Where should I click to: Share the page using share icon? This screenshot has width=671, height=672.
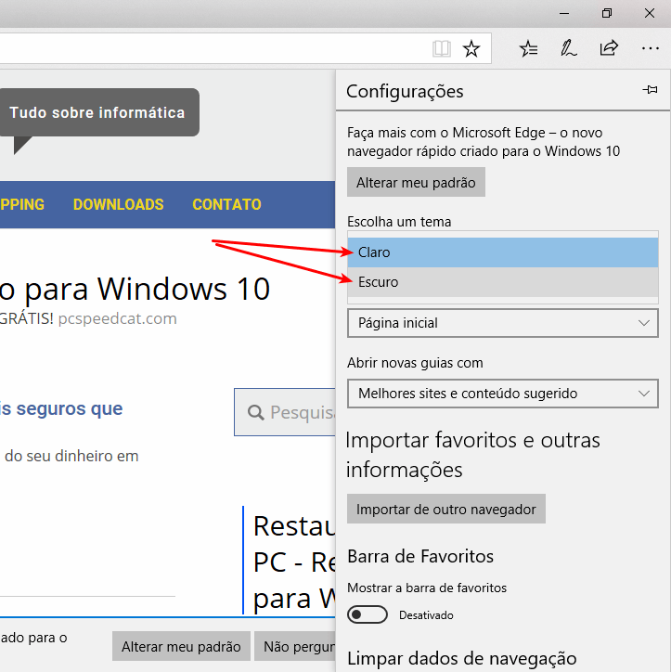coord(609,48)
